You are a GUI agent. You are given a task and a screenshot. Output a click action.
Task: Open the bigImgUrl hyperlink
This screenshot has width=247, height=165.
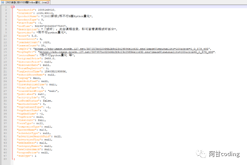click(126, 52)
